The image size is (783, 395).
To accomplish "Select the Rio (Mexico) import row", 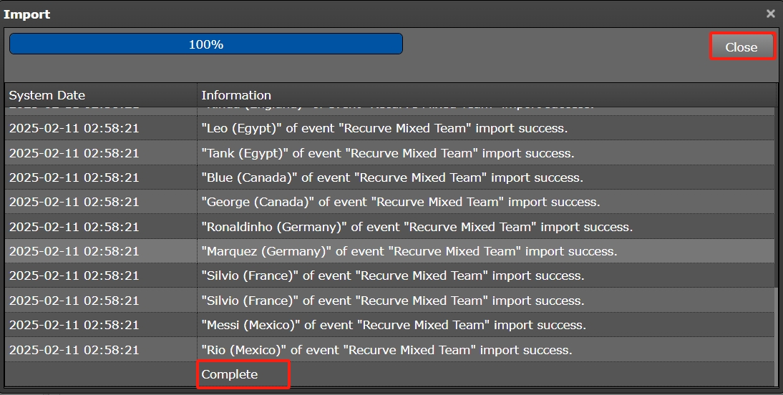I will [386, 350].
